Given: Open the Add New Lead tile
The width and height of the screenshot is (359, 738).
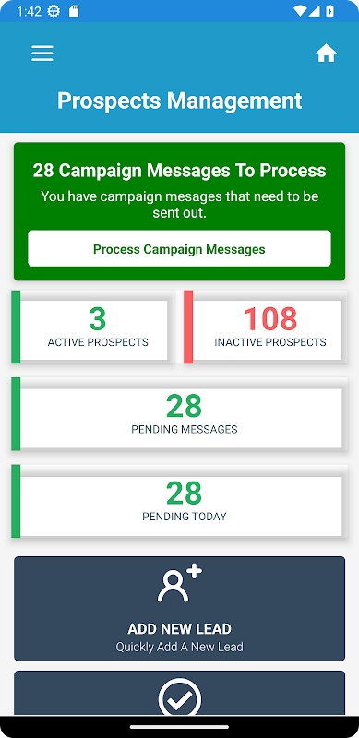Looking at the screenshot, I should pyautogui.click(x=179, y=609).
